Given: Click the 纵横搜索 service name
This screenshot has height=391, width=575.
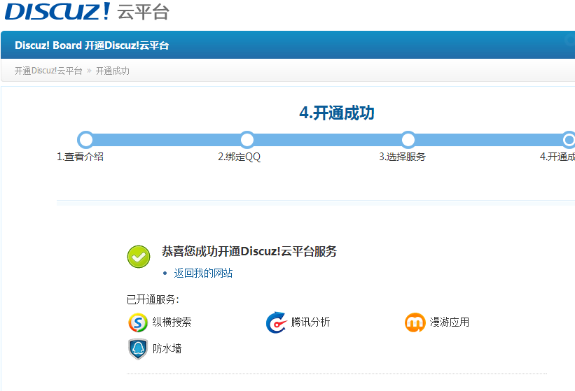Looking at the screenshot, I should [172, 322].
